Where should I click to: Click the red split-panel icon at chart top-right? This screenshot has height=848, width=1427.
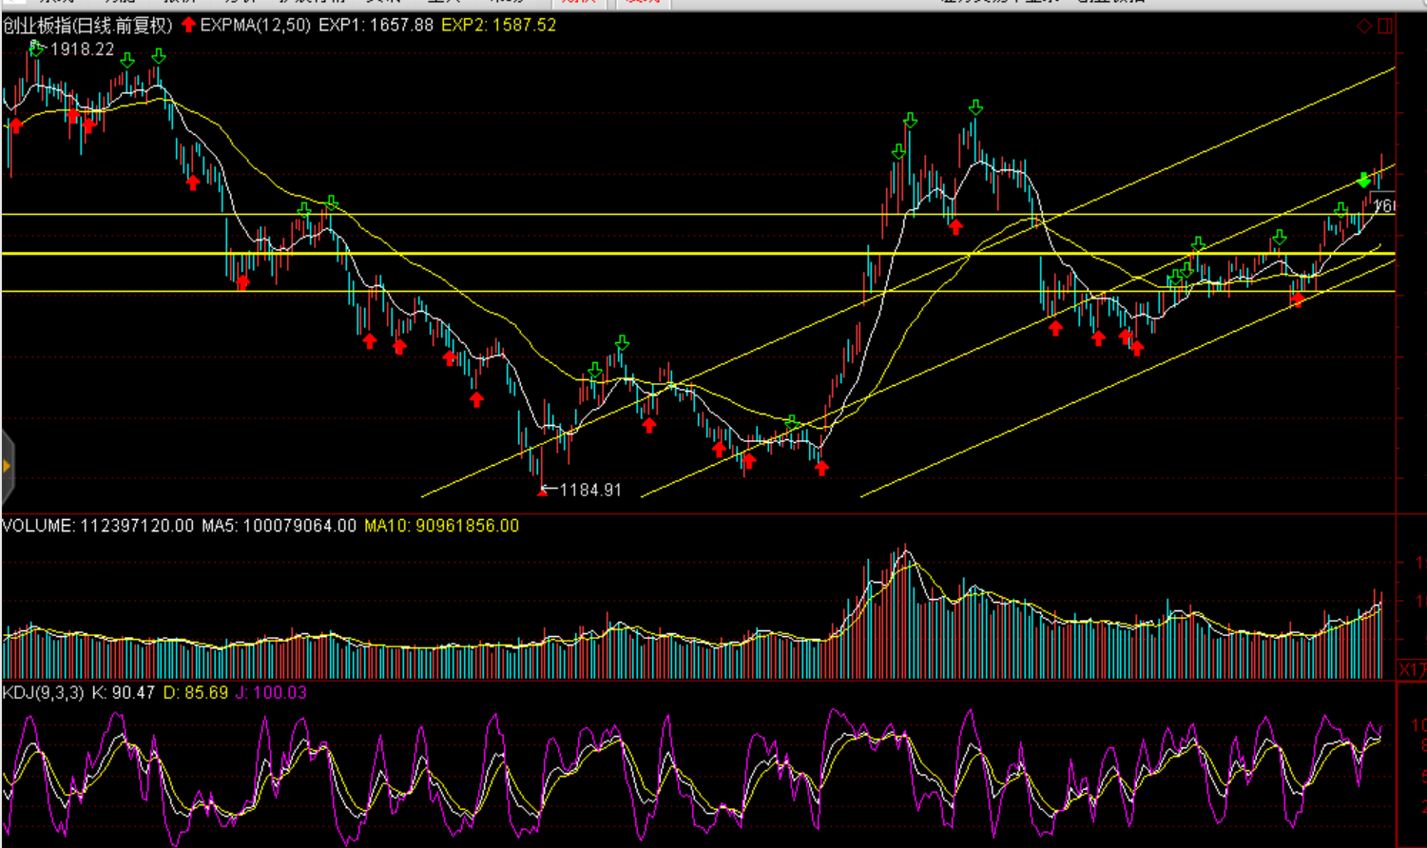[x=1385, y=26]
